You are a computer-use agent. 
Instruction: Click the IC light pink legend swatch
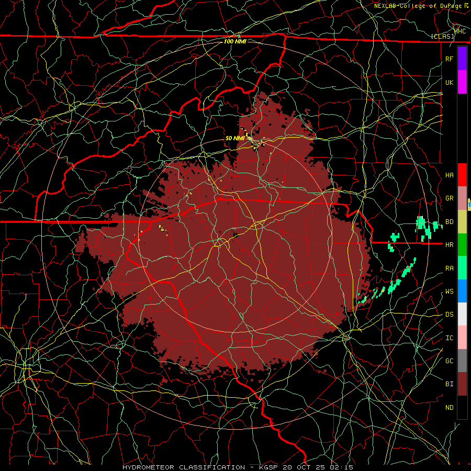462,338
